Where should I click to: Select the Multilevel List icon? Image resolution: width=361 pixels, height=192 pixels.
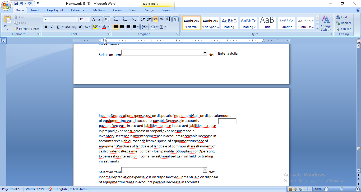(135, 19)
